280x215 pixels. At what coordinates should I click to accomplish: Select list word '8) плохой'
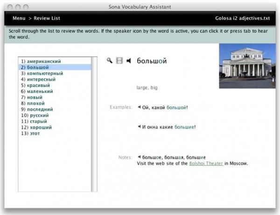tap(55, 103)
